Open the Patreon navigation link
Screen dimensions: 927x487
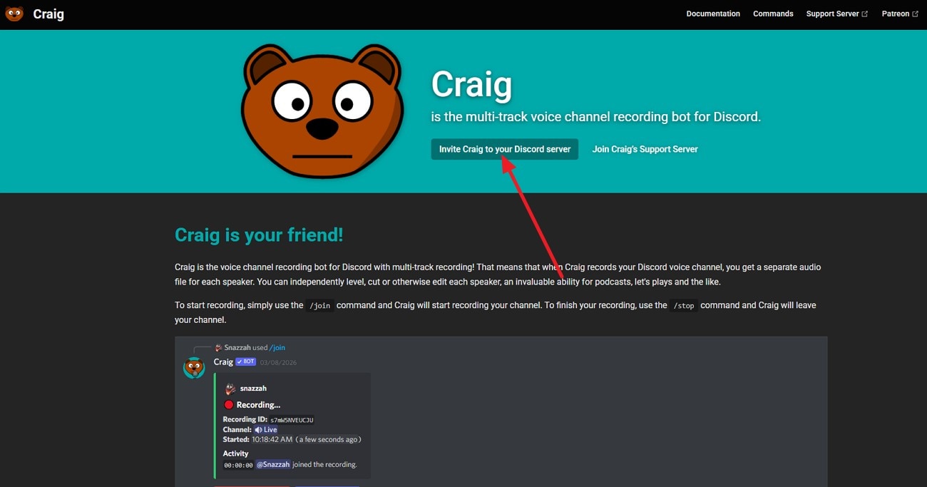[896, 14]
